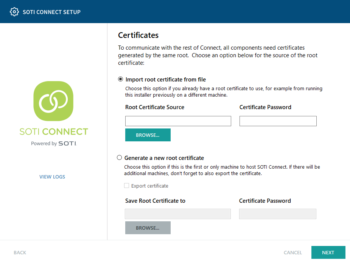Click the grey Browse button for save location
Image resolution: width=350 pixels, height=263 pixels.
pos(148,228)
